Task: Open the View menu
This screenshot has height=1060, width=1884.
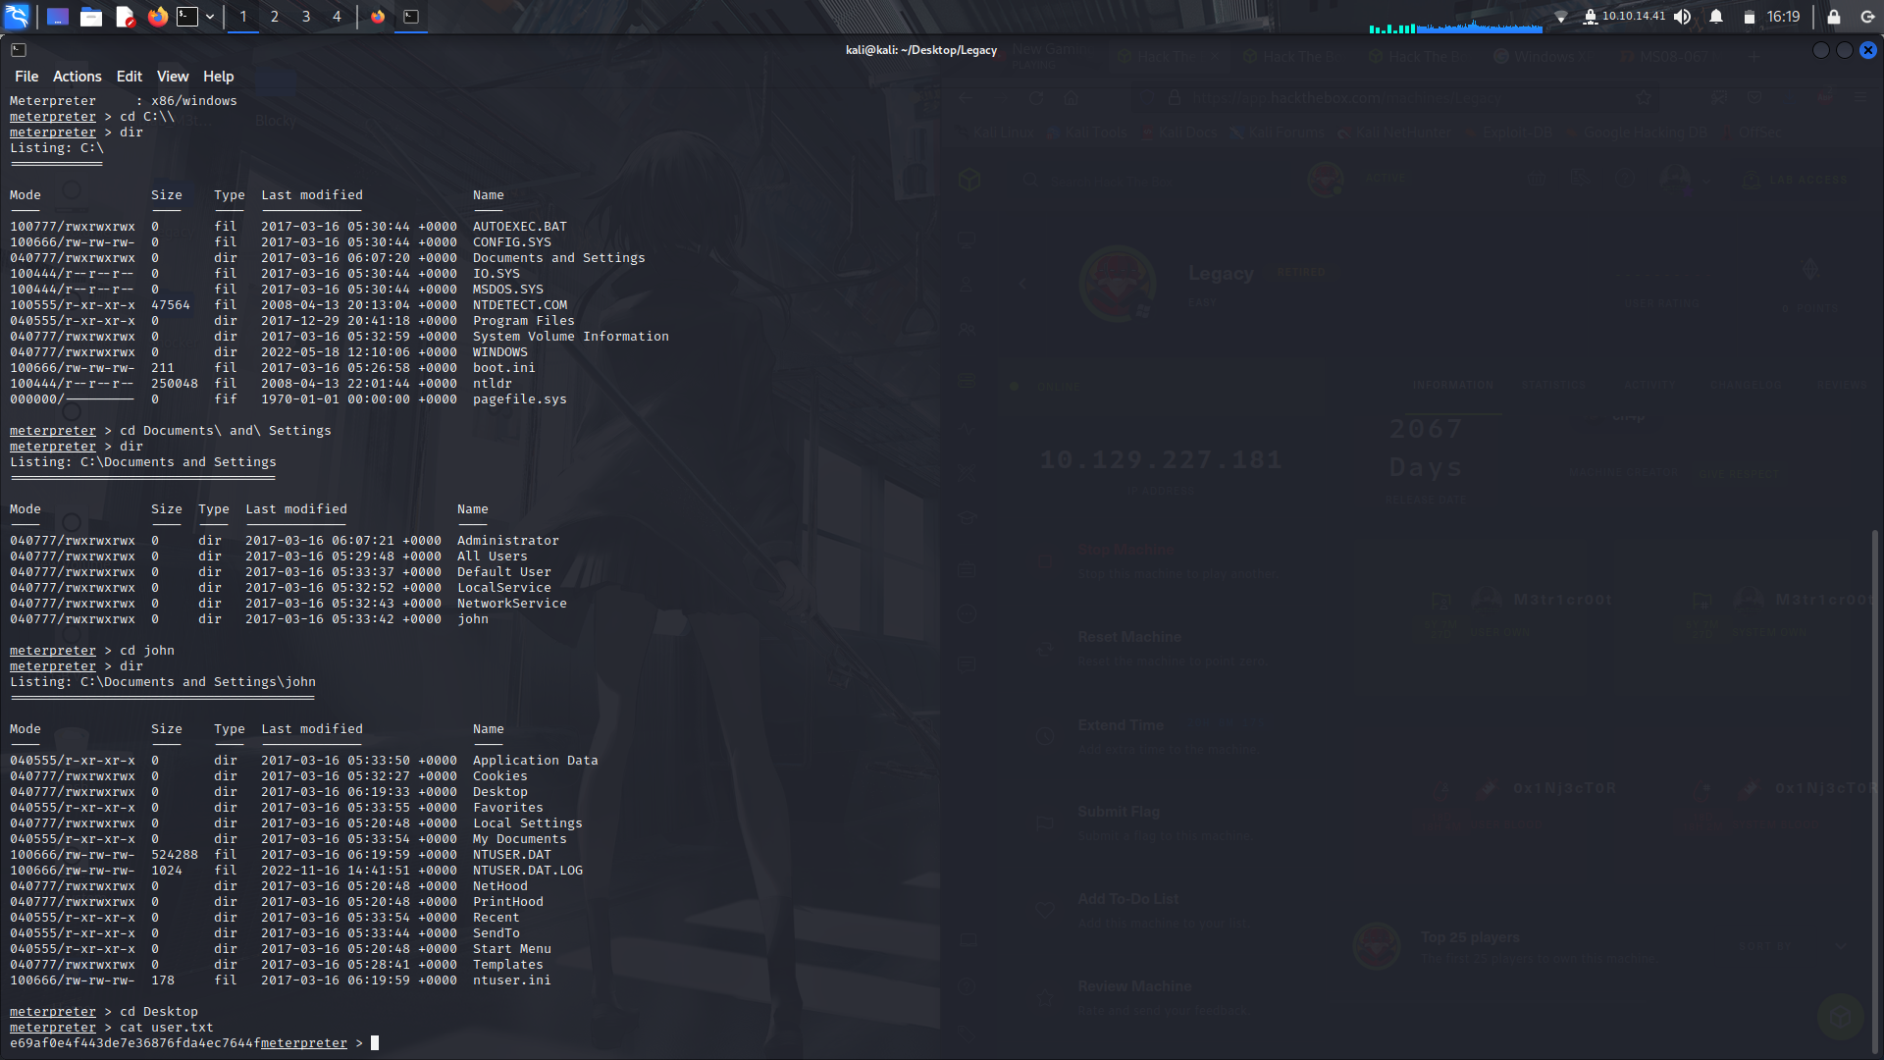Action: pyautogui.click(x=172, y=76)
